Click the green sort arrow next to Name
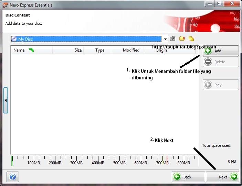The image size is (242, 186). 31,50
